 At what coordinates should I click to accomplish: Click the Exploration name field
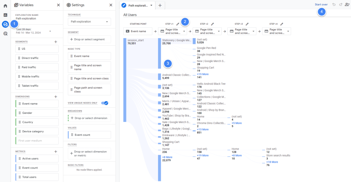[x=26, y=19]
